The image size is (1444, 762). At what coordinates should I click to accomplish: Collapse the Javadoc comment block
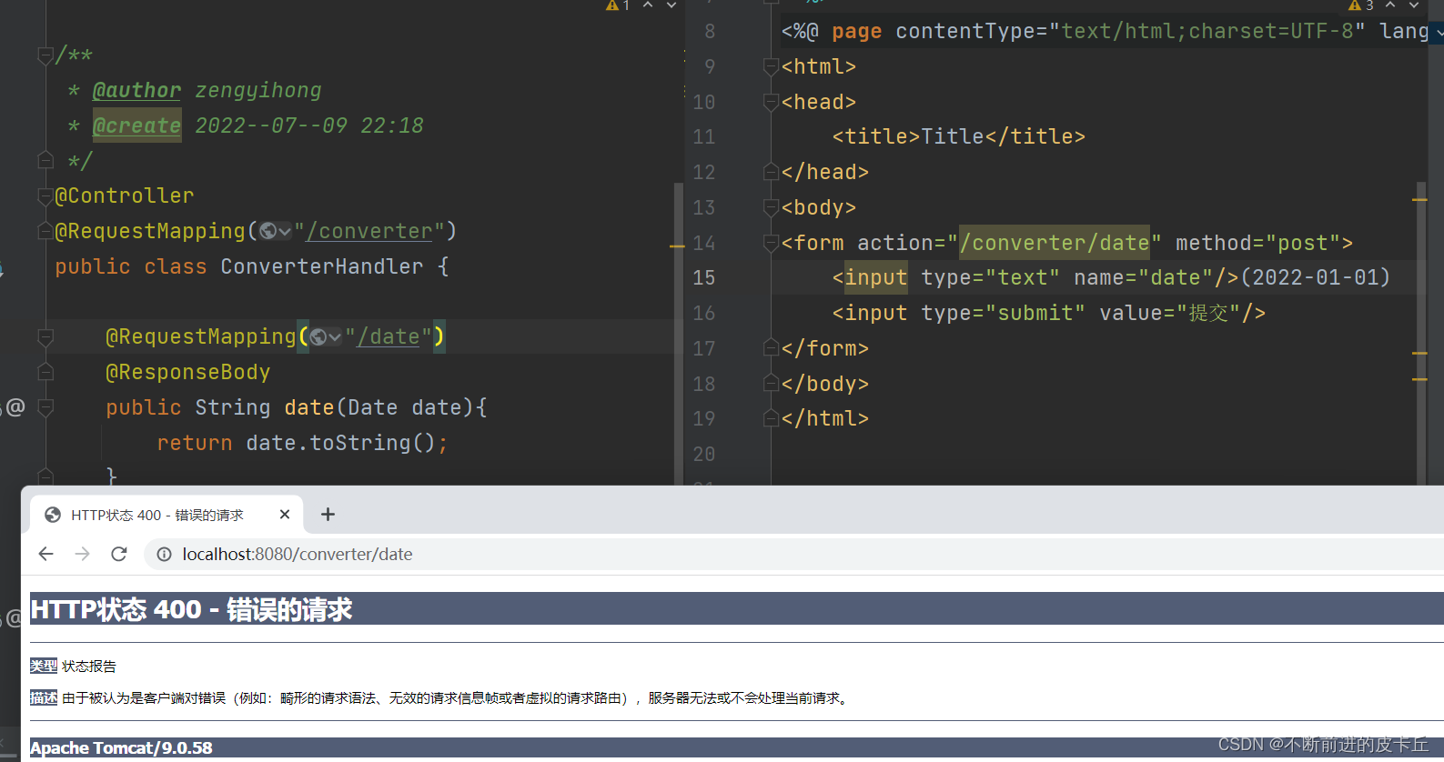pyautogui.click(x=45, y=56)
